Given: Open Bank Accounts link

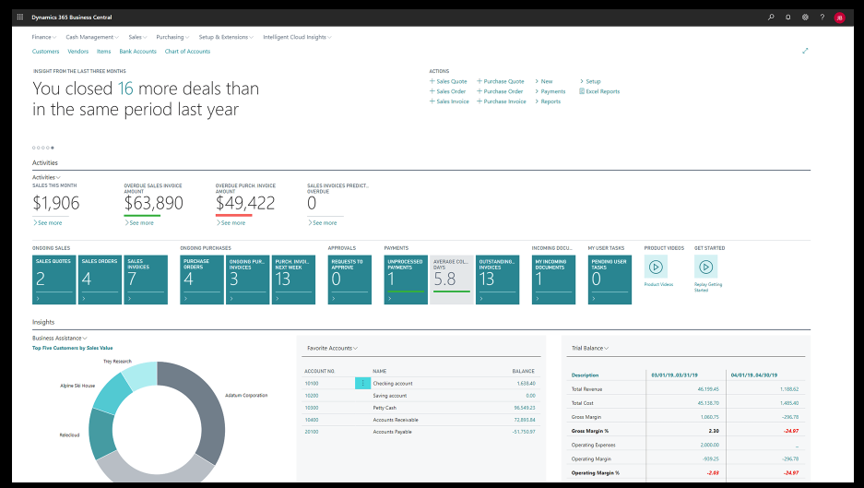Looking at the screenshot, I should click(x=137, y=52).
